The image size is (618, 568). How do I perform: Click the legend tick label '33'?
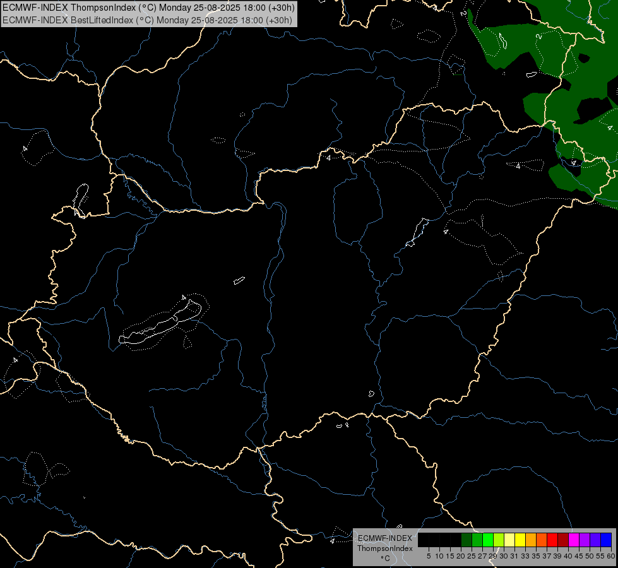[x=526, y=556]
